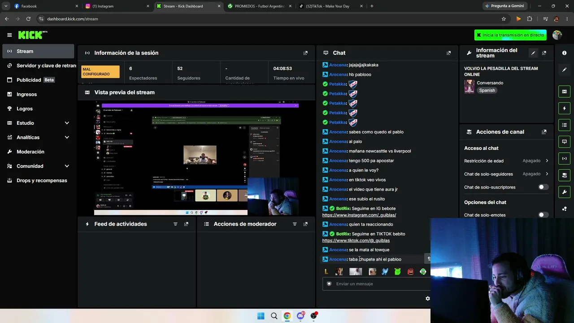Click Pregunta a Gemini button
This screenshot has height=323, width=574.
click(504, 6)
